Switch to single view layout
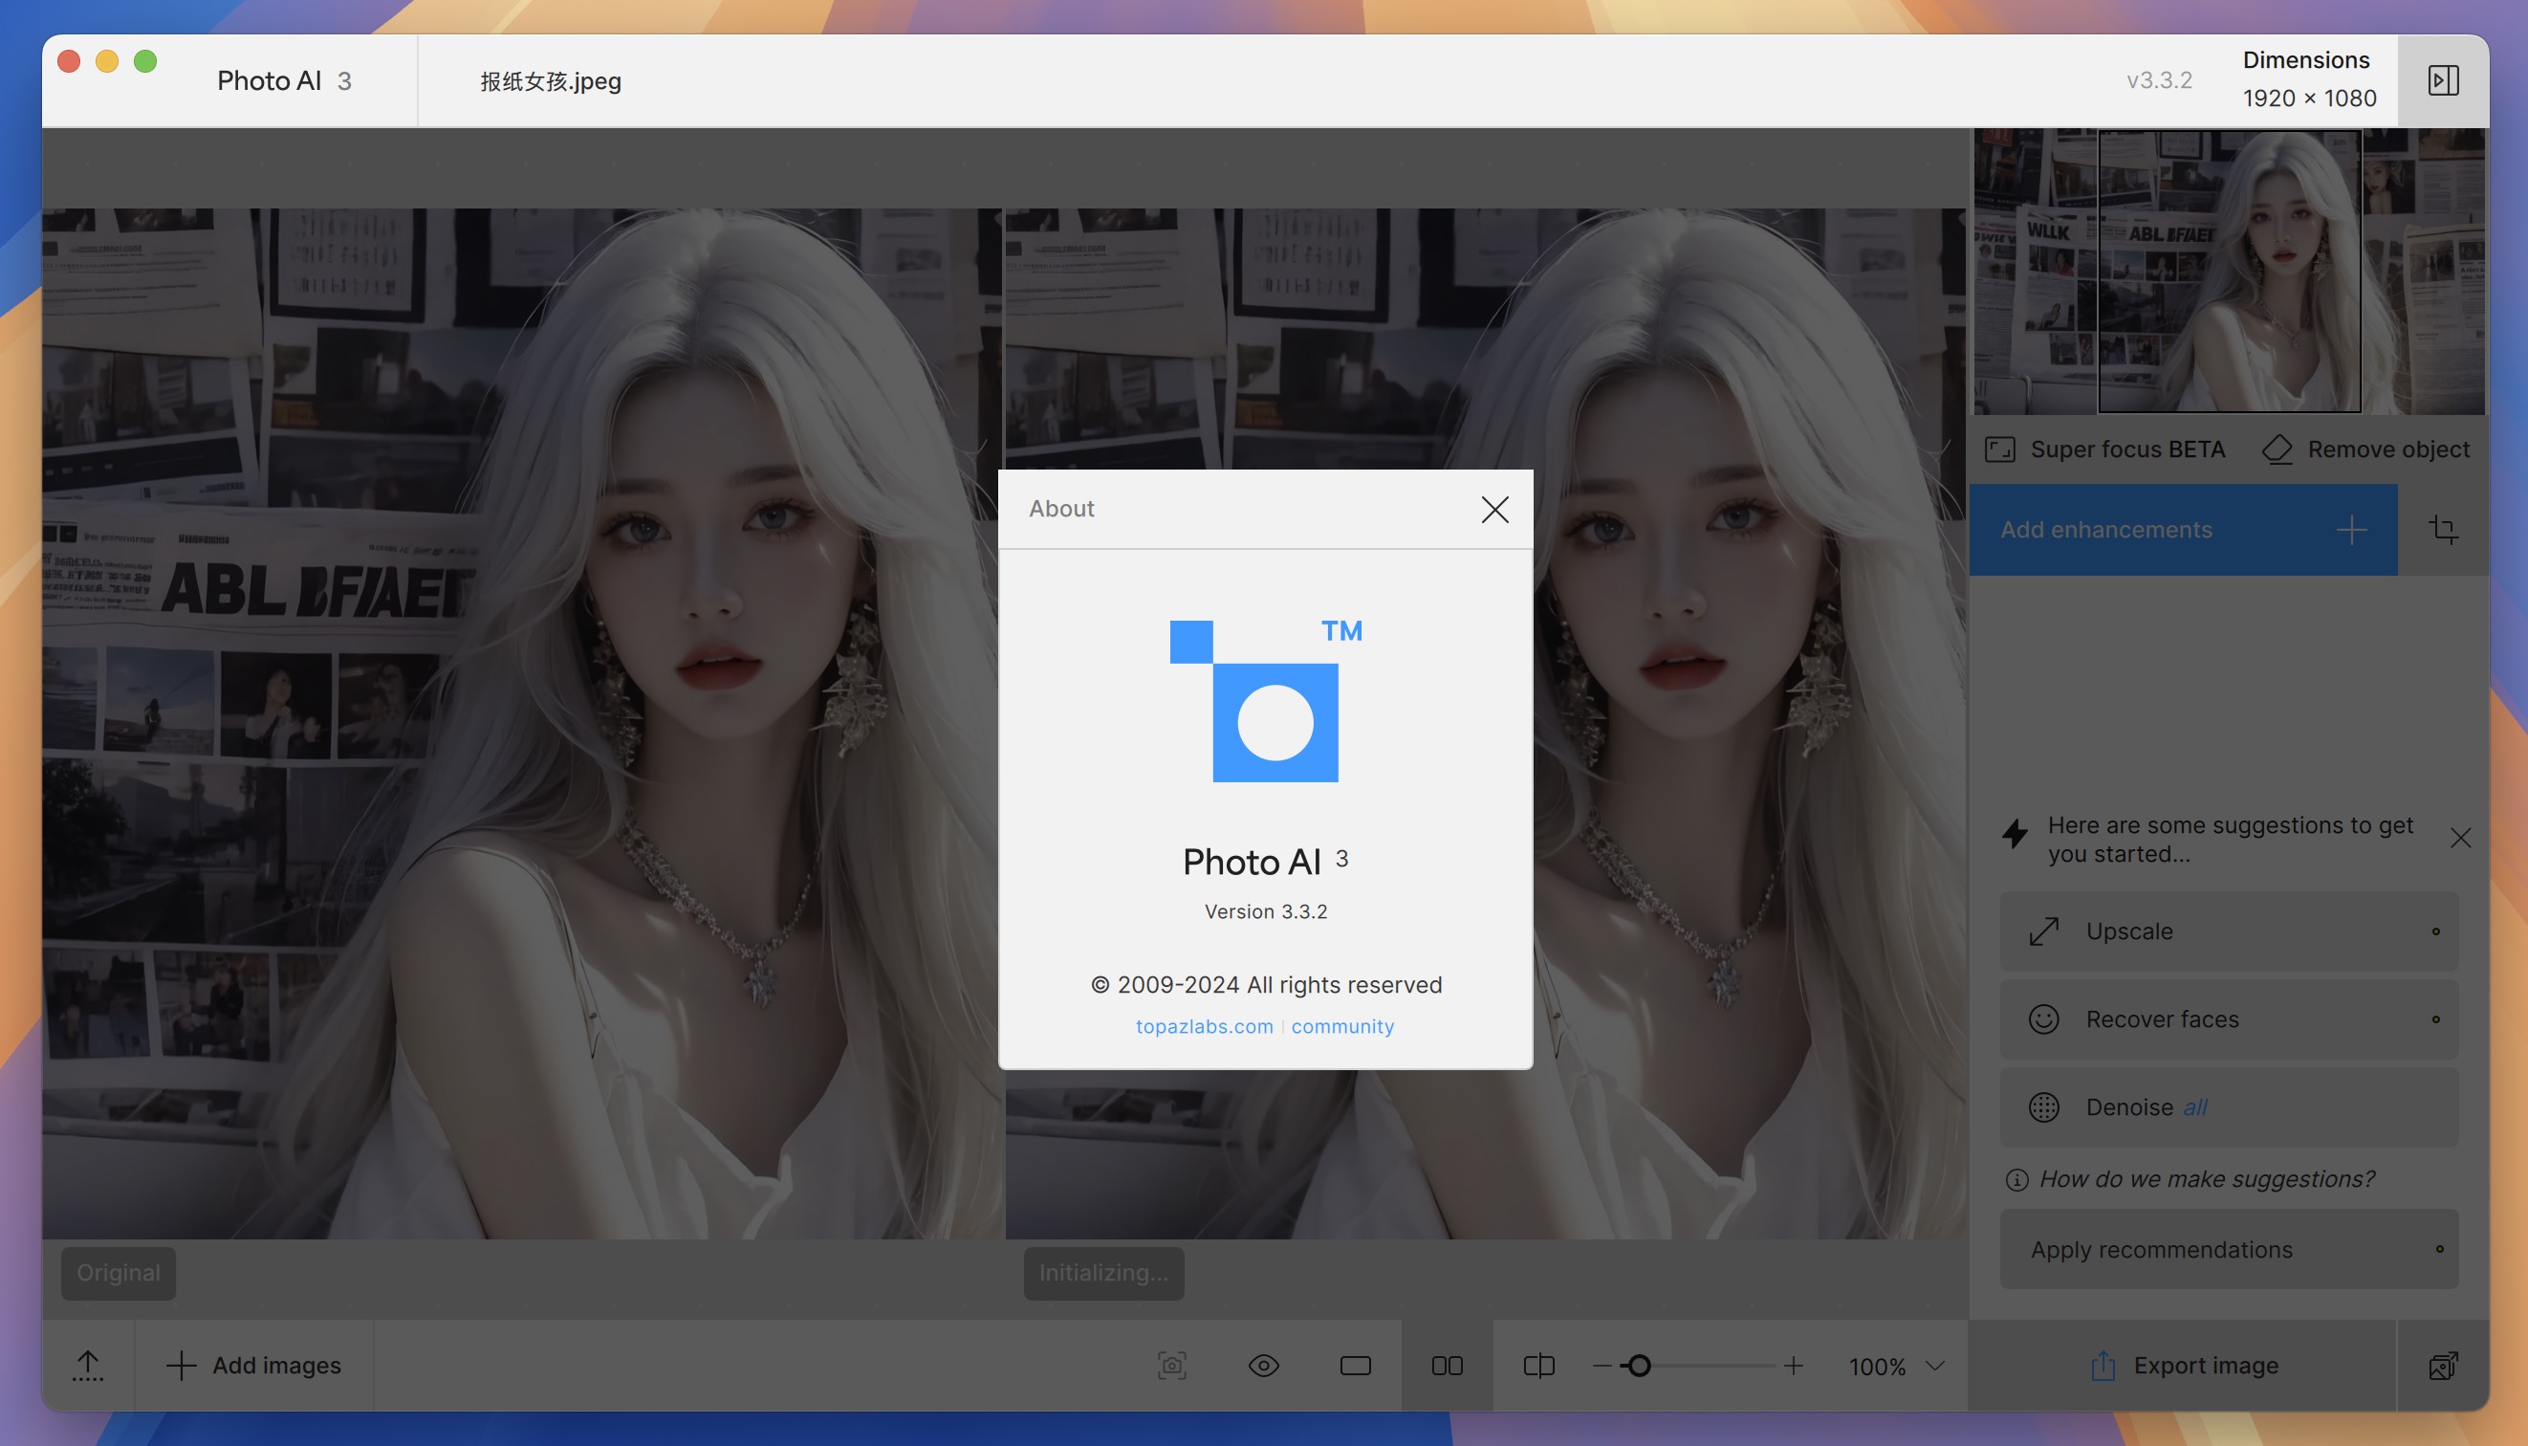The image size is (2528, 1446). [x=1356, y=1367]
